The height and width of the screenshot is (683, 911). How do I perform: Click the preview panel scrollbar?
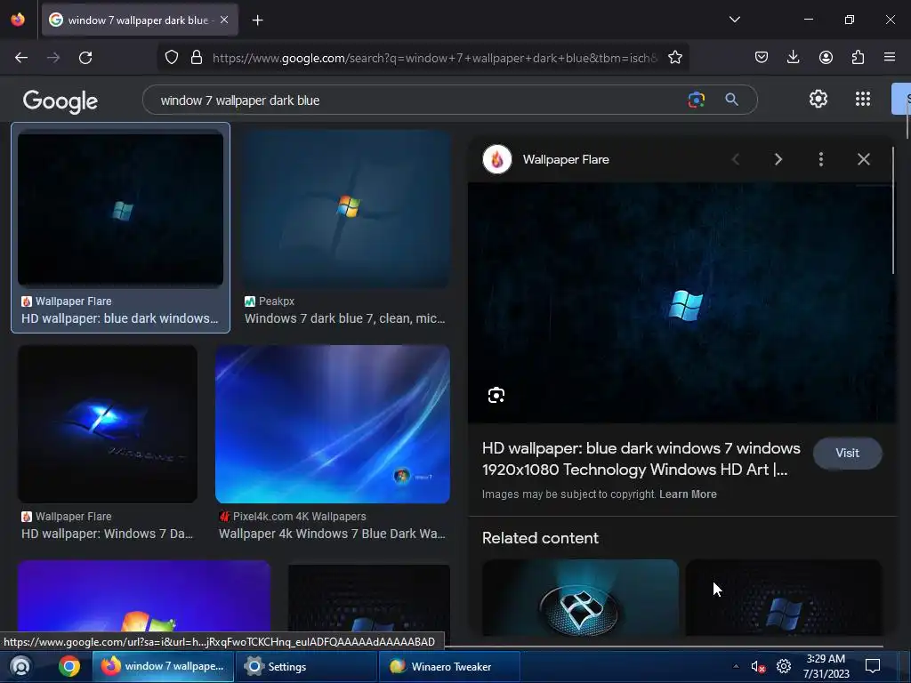click(893, 210)
